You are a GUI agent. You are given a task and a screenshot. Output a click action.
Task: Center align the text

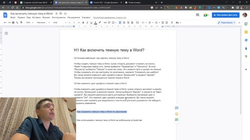pos(124,23)
